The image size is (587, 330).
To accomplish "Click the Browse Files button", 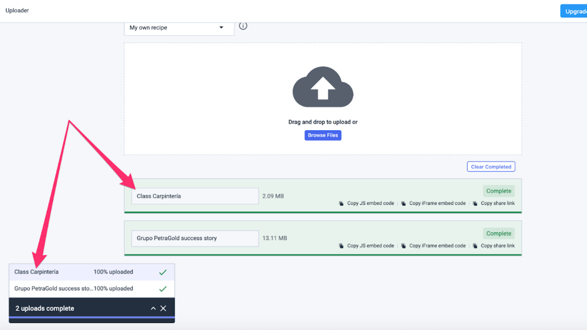I will pos(323,135).
